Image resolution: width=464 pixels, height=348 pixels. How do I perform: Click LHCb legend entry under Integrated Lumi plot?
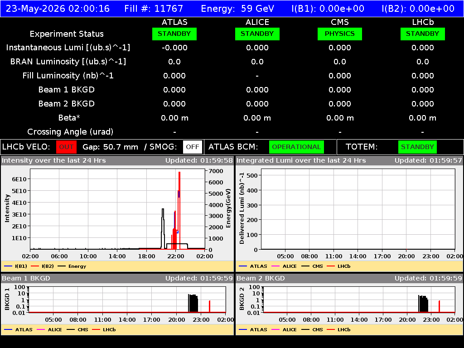[338, 266]
